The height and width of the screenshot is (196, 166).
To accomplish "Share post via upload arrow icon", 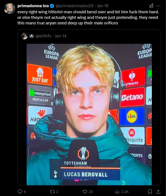I will click(x=158, y=192).
